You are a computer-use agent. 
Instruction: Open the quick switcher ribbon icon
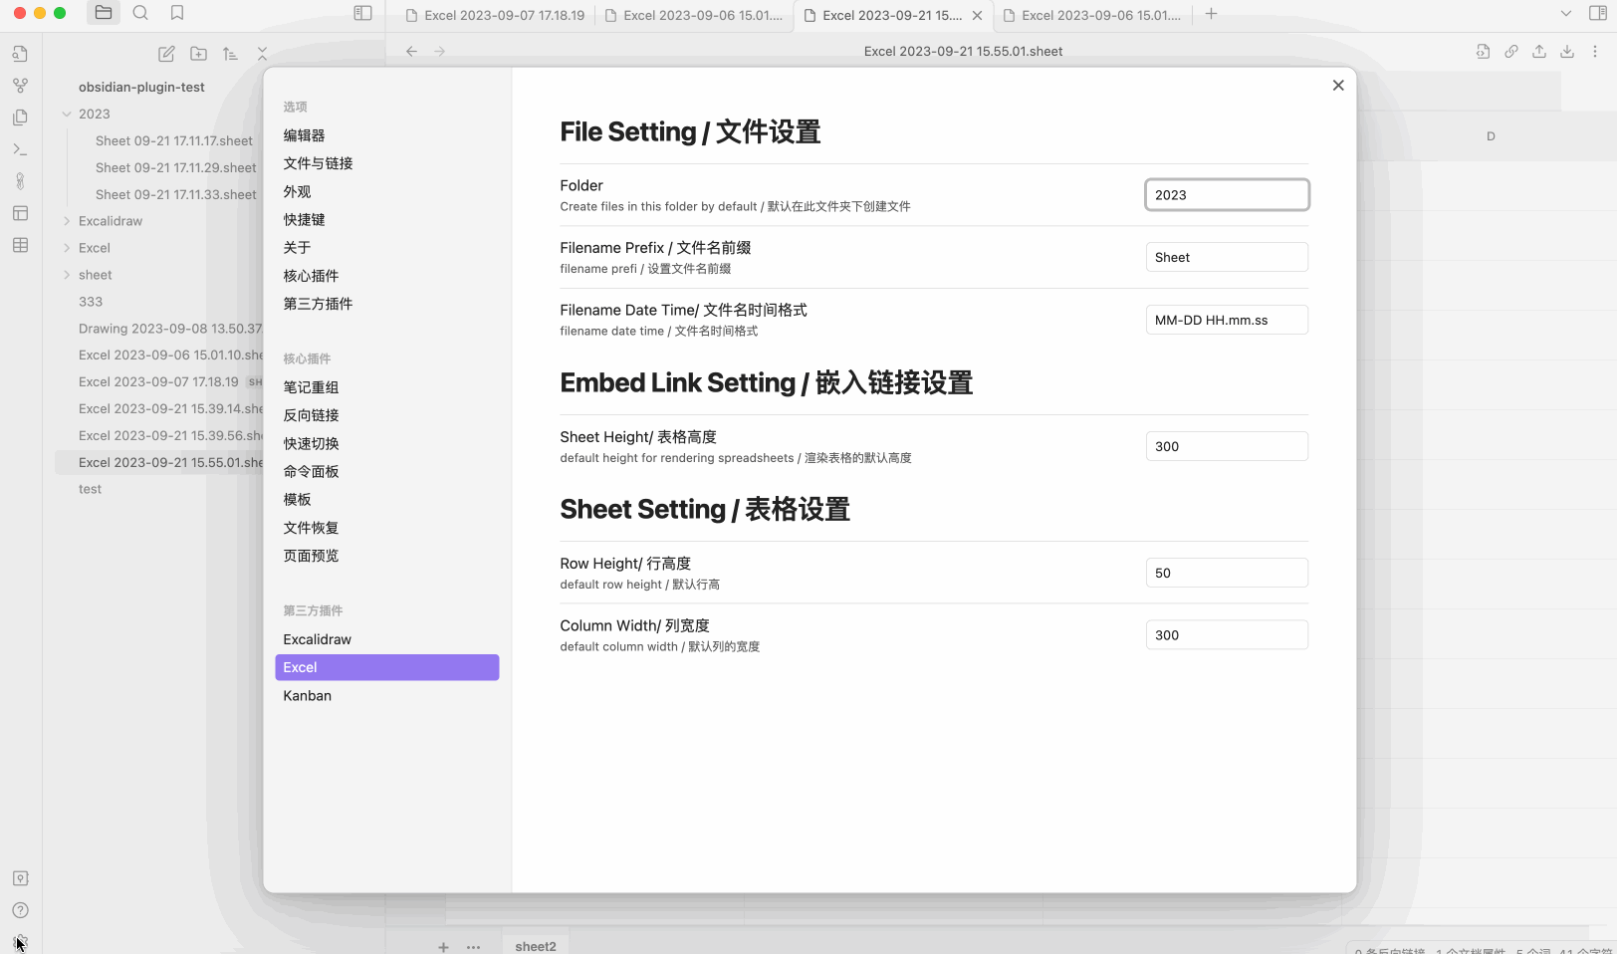click(x=20, y=54)
